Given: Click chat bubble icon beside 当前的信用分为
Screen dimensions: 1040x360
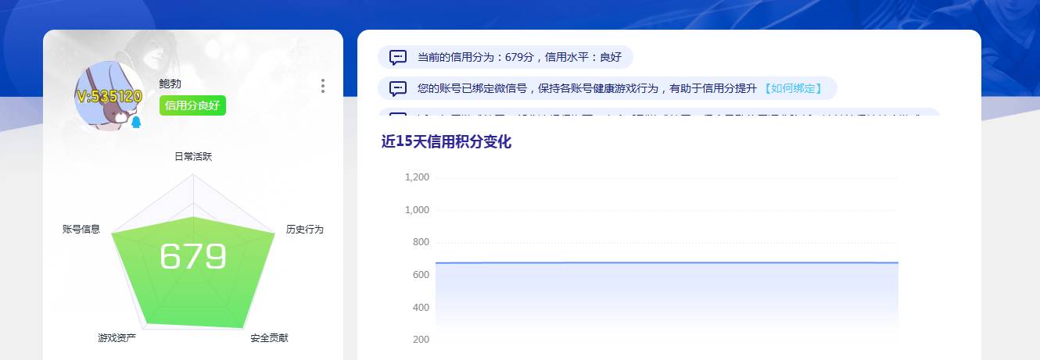Looking at the screenshot, I should pos(398,57).
